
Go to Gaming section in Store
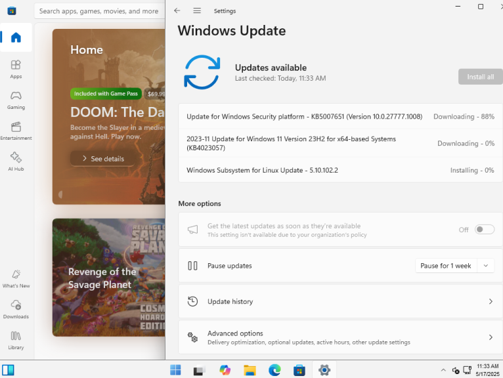tap(16, 100)
